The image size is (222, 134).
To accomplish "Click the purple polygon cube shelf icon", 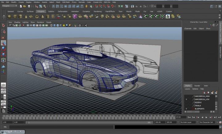I will click(75, 16).
